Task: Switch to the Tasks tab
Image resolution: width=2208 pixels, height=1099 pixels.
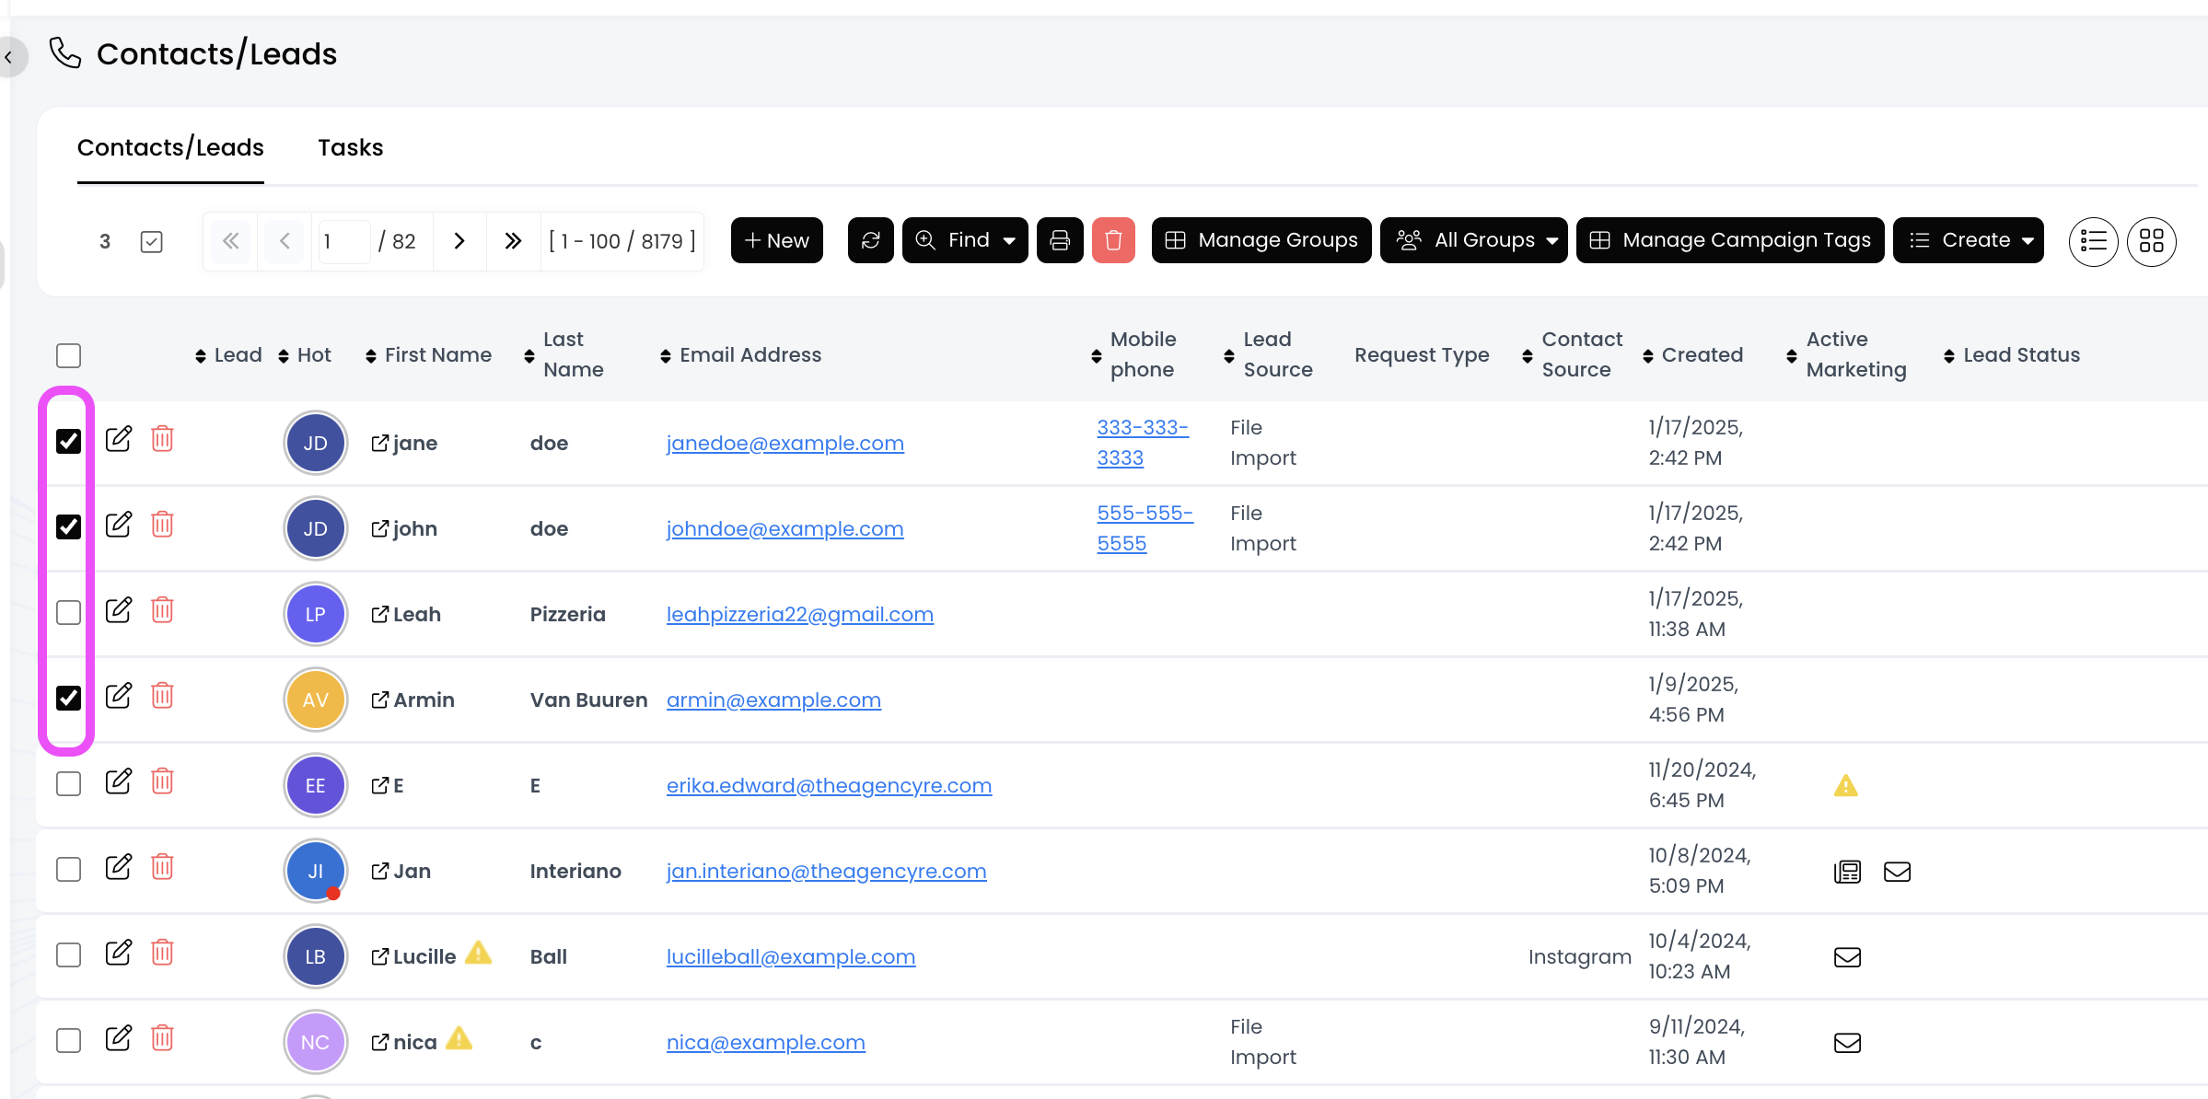Action: pos(350,147)
